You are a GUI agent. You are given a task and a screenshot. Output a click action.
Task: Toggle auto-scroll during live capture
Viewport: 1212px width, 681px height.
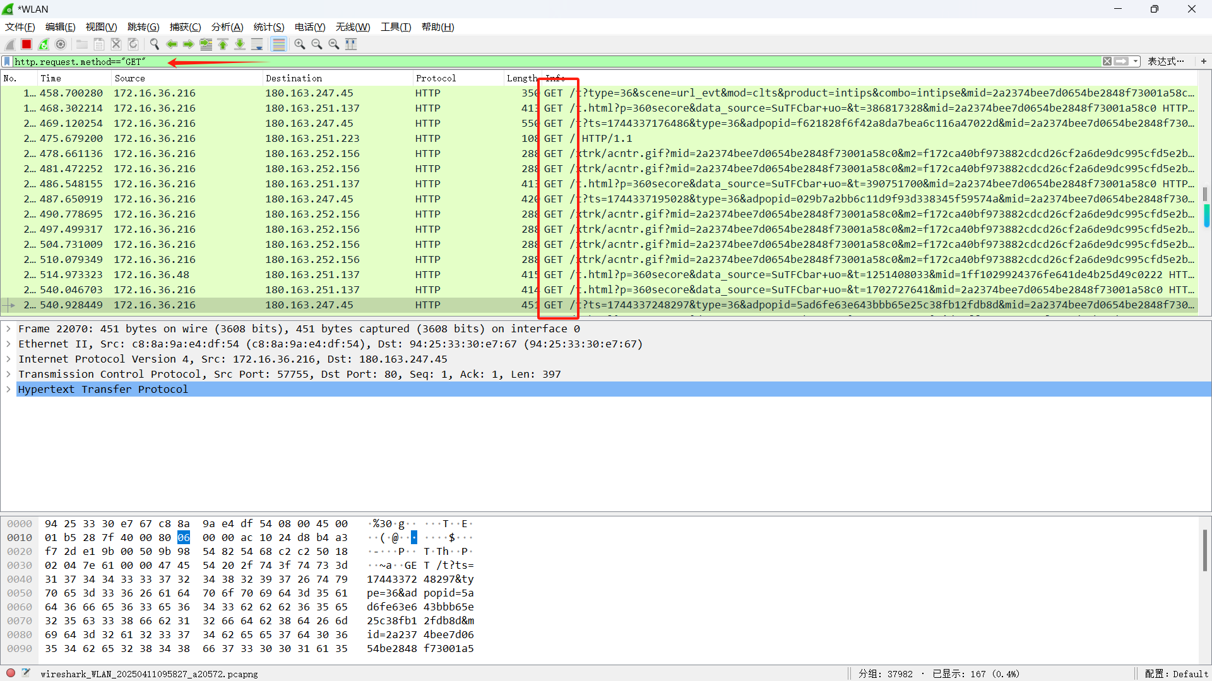tap(257, 44)
